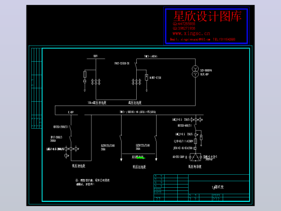
Task: Click the QQ:447255935 contact line
Action: (184, 24)
